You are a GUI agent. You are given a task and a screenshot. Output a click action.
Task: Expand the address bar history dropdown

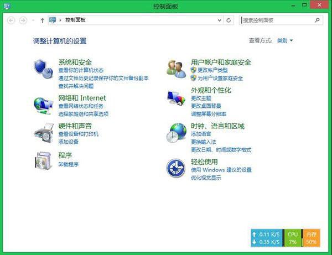coord(220,20)
